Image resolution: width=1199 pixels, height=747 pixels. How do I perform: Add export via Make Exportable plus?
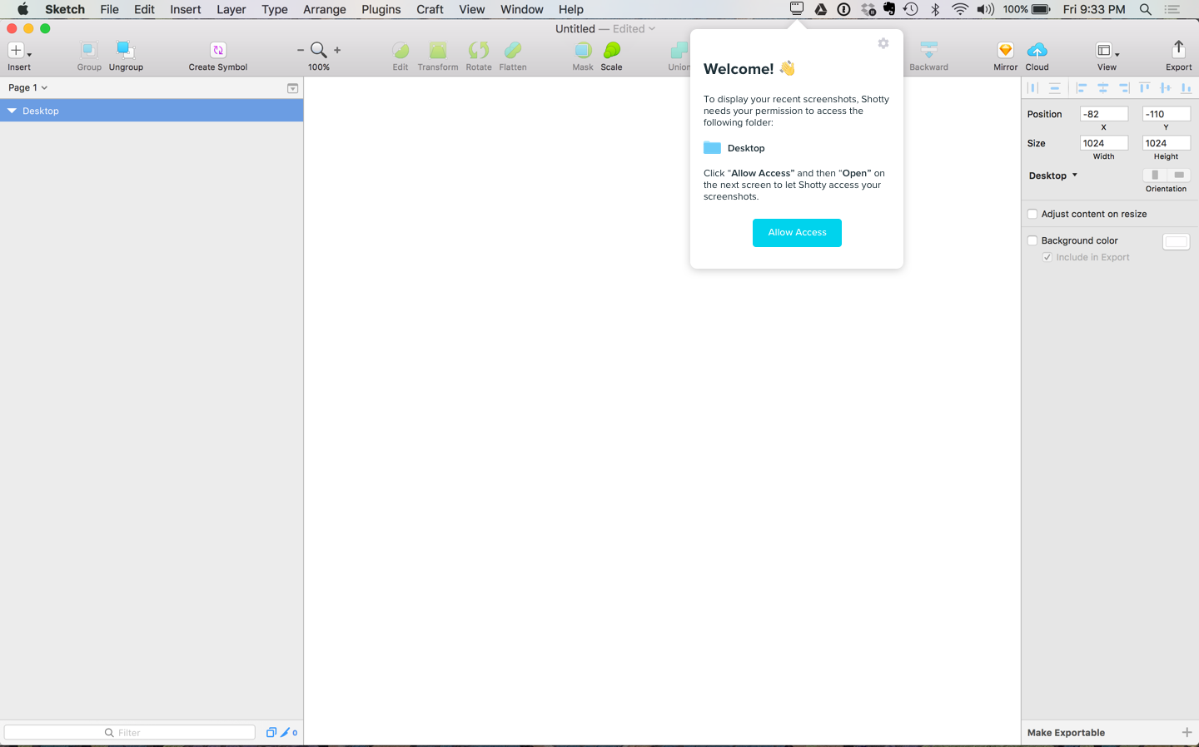[x=1187, y=732]
